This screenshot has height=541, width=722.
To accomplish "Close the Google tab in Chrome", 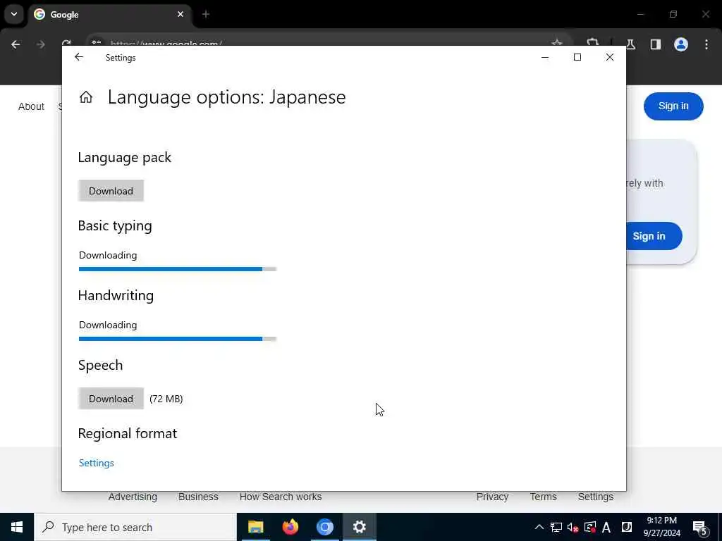I will [x=180, y=14].
